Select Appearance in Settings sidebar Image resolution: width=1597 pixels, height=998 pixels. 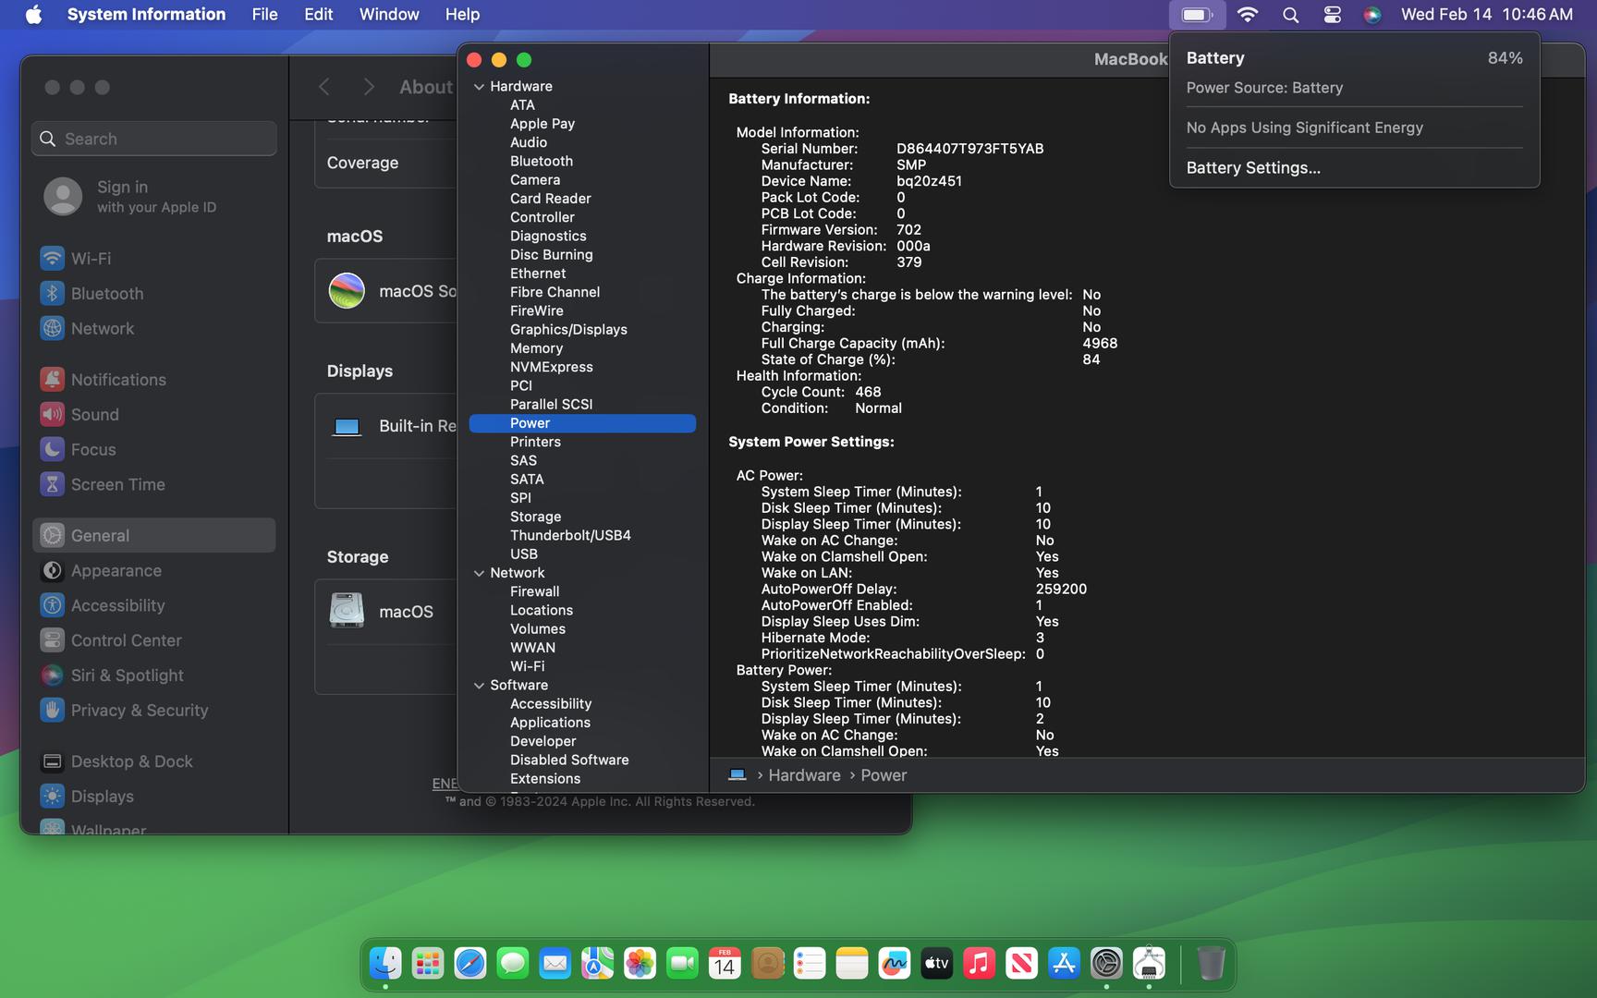click(x=153, y=571)
